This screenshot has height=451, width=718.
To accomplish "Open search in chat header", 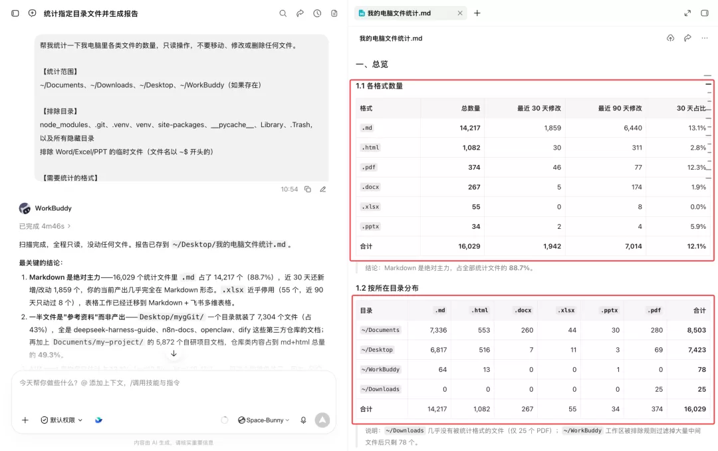I will (283, 13).
